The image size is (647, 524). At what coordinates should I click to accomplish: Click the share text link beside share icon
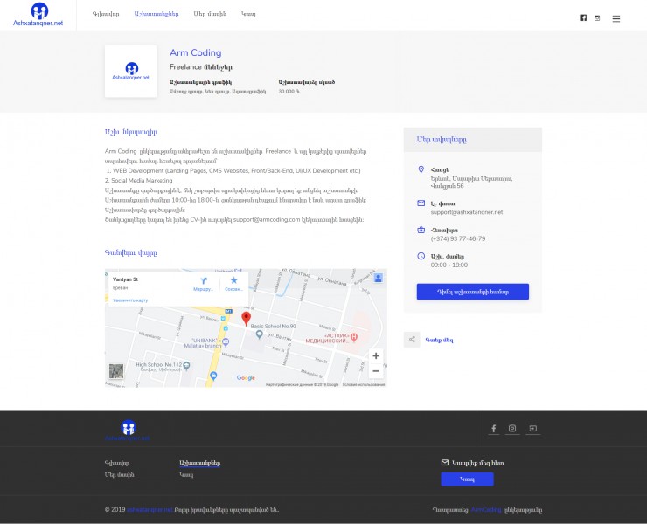[x=439, y=340]
